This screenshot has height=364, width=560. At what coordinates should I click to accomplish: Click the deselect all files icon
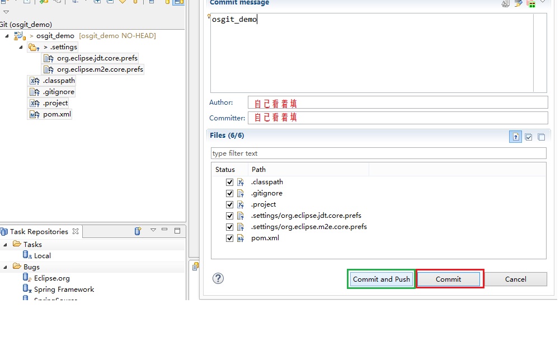541,137
